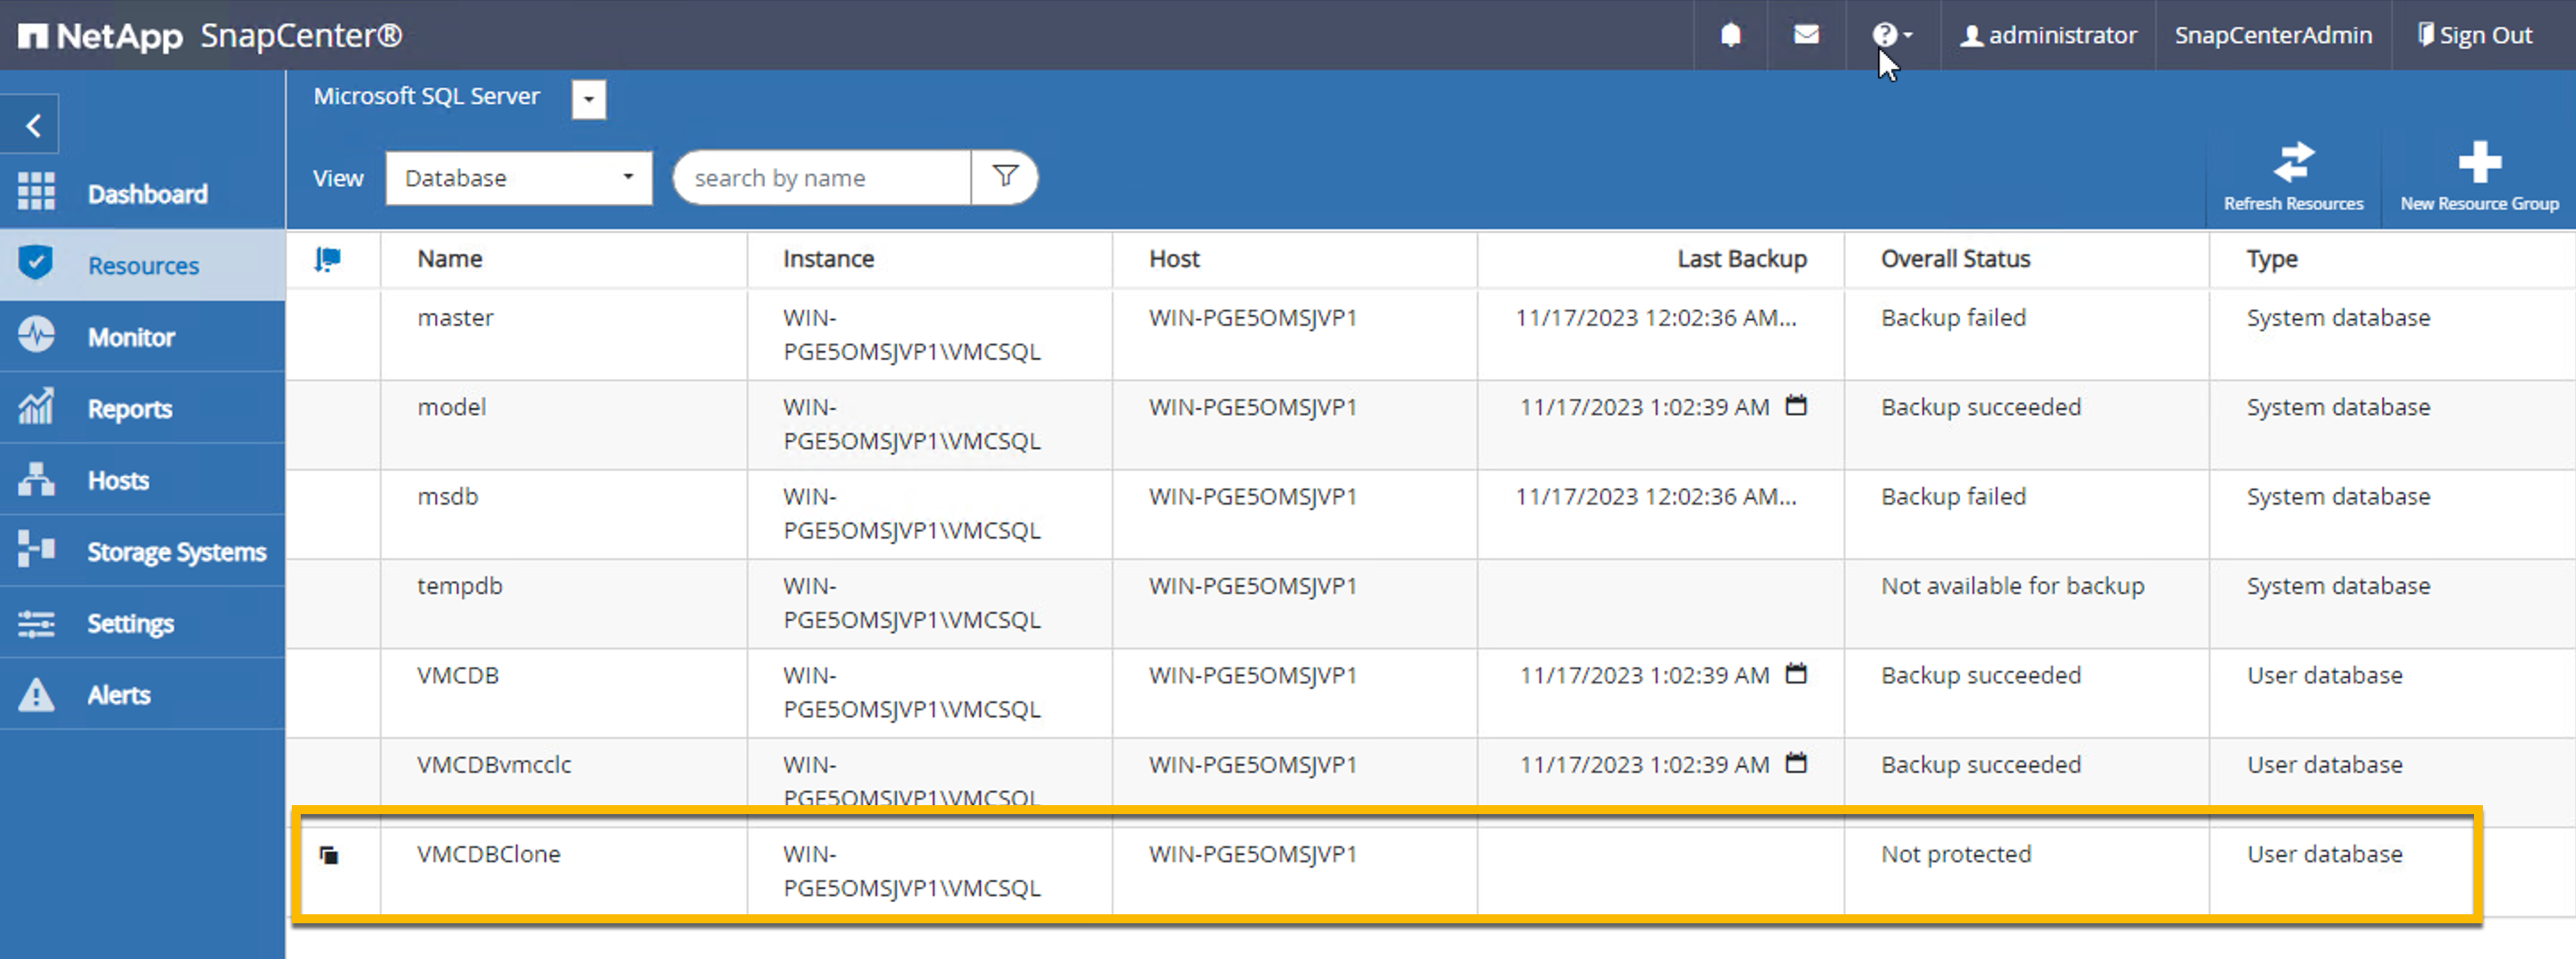Sign Out of SnapCenter
Image resolution: width=2576 pixels, height=959 pixels.
click(2475, 35)
